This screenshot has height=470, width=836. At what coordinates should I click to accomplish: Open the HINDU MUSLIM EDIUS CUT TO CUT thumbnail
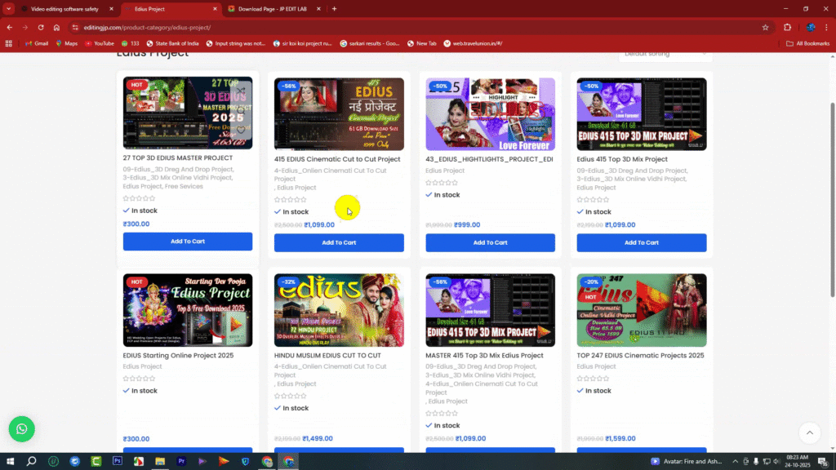[x=339, y=310]
